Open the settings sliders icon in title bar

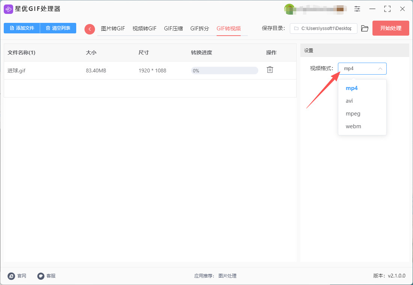click(357, 9)
